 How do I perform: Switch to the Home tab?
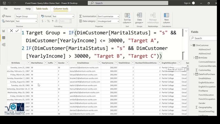click(x=17, y=9)
